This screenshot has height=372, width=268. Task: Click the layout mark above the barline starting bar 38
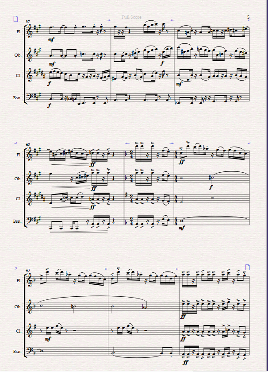tap(109, 20)
